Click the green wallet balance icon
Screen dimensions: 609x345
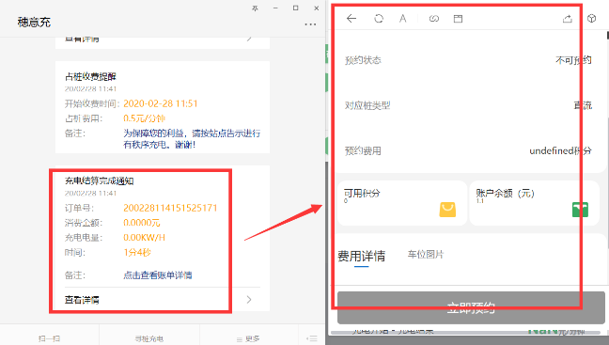point(580,210)
